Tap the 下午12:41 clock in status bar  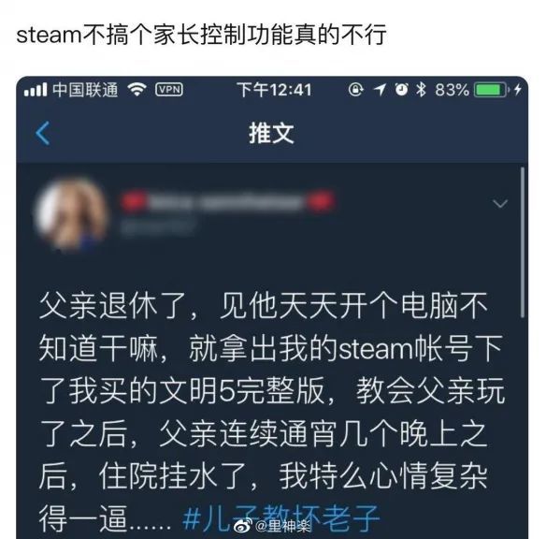[x=274, y=90]
